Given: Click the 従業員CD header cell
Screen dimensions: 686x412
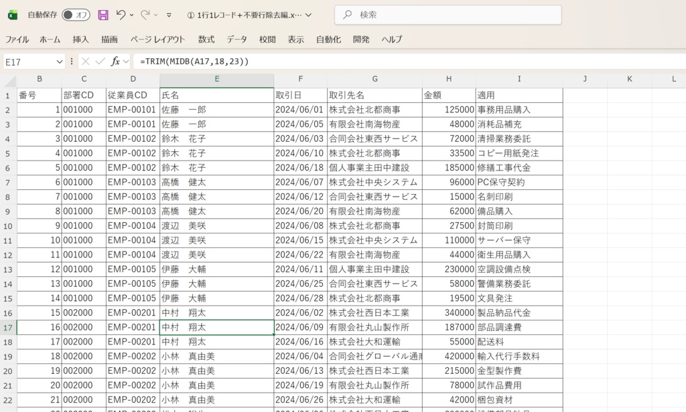Looking at the screenshot, I should click(133, 95).
